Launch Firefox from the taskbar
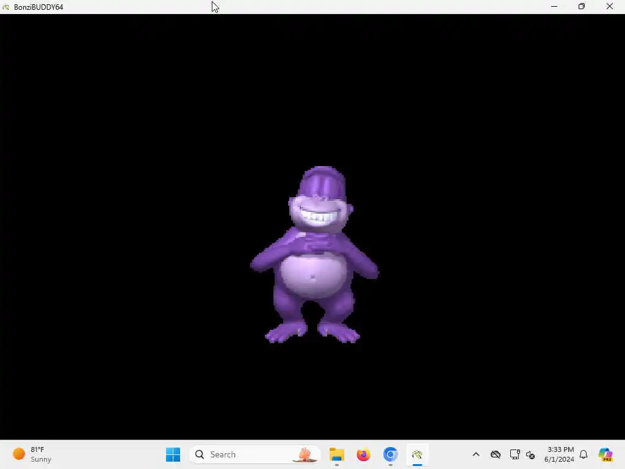 pyautogui.click(x=364, y=454)
